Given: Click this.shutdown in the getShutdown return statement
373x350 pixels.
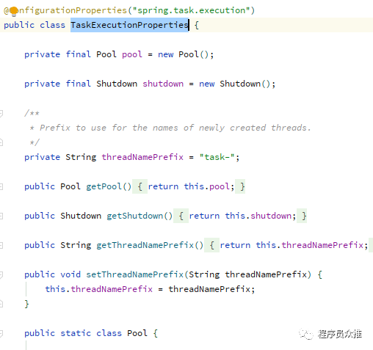Looking at the screenshot, I should pos(258,216).
